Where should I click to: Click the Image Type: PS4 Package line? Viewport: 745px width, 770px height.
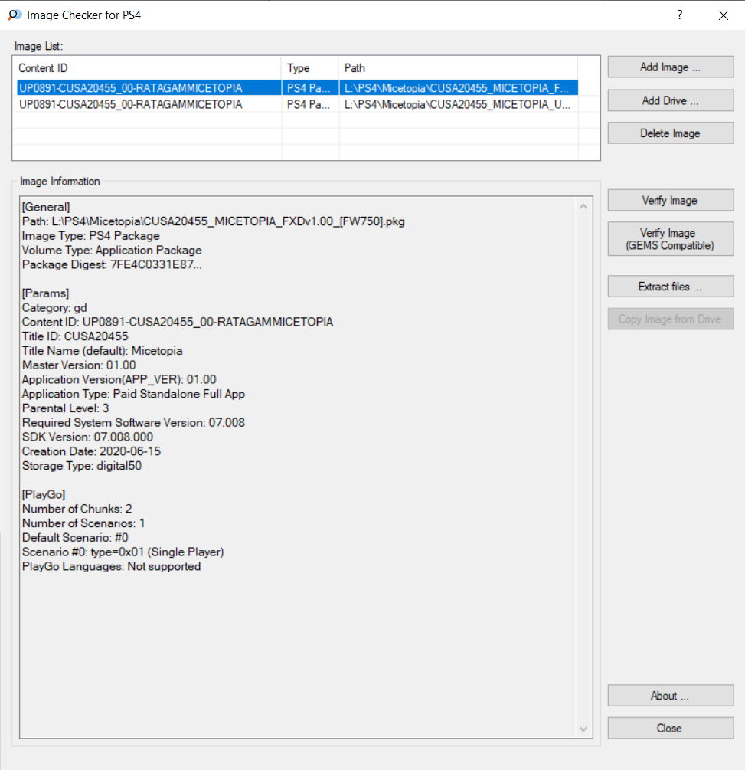click(x=91, y=236)
